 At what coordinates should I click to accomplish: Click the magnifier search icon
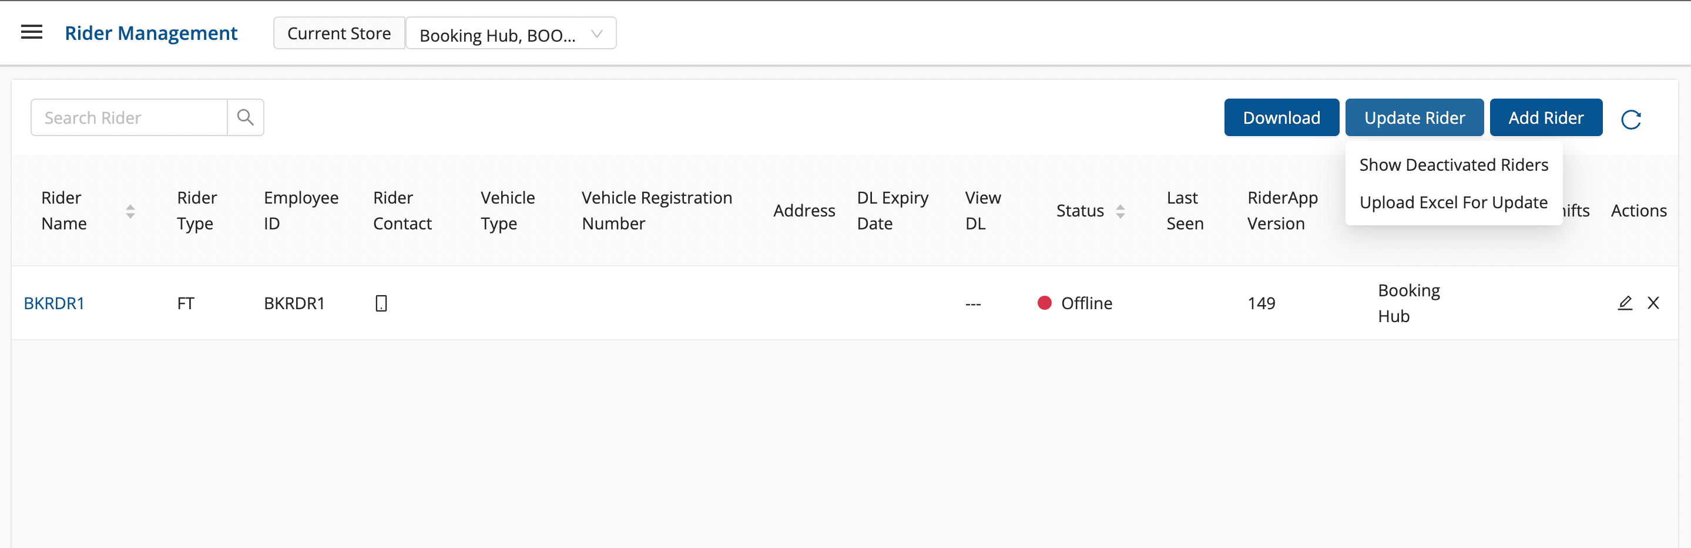246,118
